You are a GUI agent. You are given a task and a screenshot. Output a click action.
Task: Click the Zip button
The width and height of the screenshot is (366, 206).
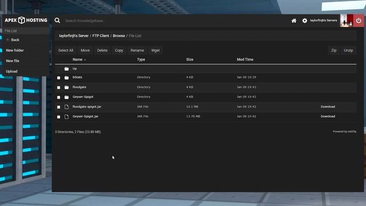point(334,50)
